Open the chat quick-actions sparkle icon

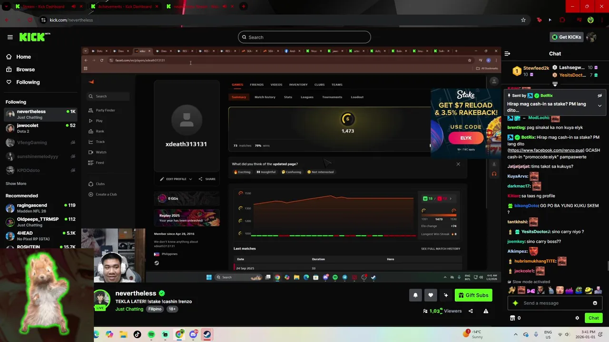[515, 303]
